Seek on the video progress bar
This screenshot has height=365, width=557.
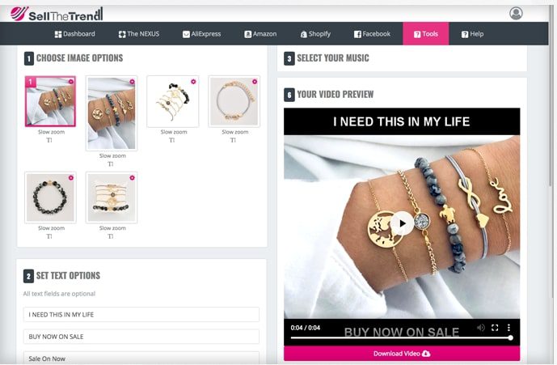[400, 338]
